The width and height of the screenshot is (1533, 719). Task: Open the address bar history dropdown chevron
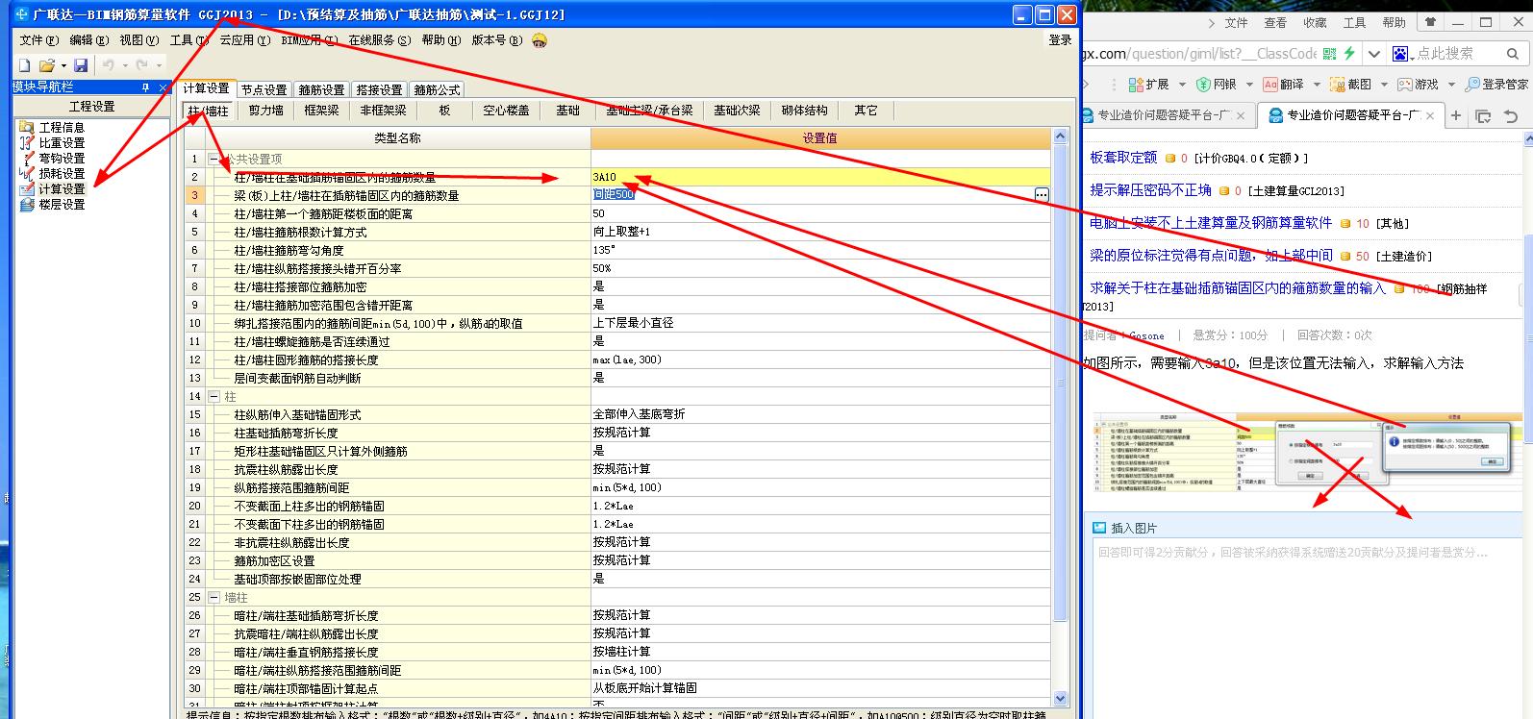coord(1373,54)
